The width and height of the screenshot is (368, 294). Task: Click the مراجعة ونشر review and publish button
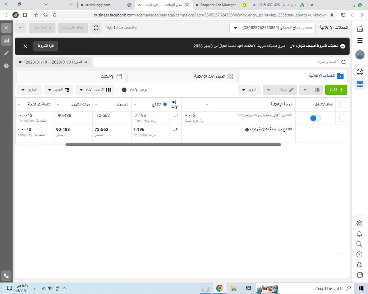[x=42, y=28]
